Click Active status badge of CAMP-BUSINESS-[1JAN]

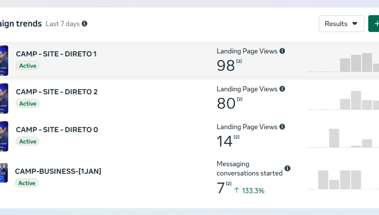27,183
